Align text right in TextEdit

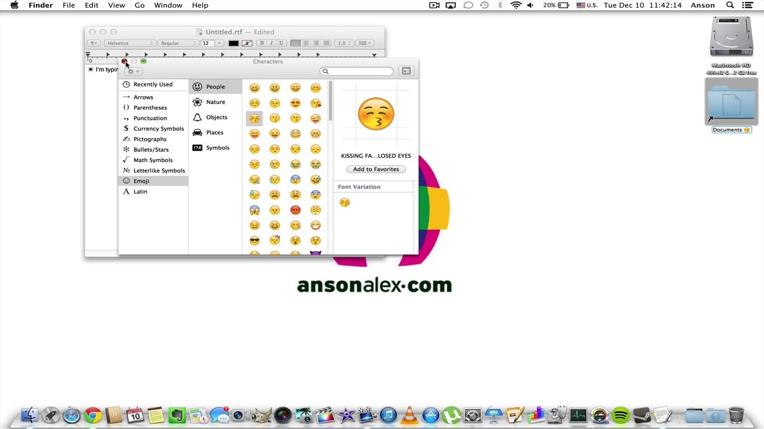316,43
